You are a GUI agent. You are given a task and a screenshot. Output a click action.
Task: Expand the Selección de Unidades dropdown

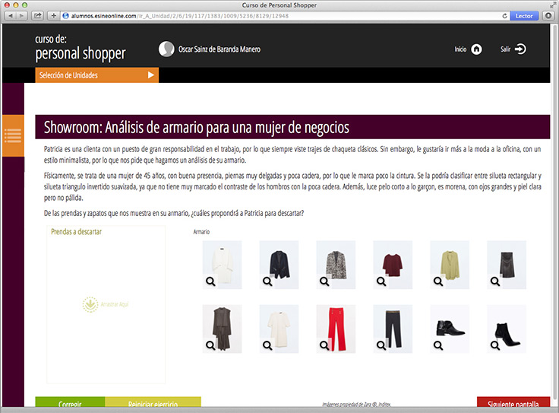tap(96, 75)
